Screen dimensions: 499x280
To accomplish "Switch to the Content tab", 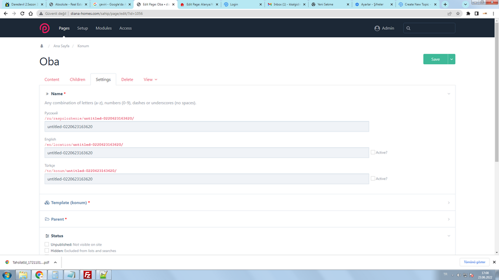I will pos(52,80).
